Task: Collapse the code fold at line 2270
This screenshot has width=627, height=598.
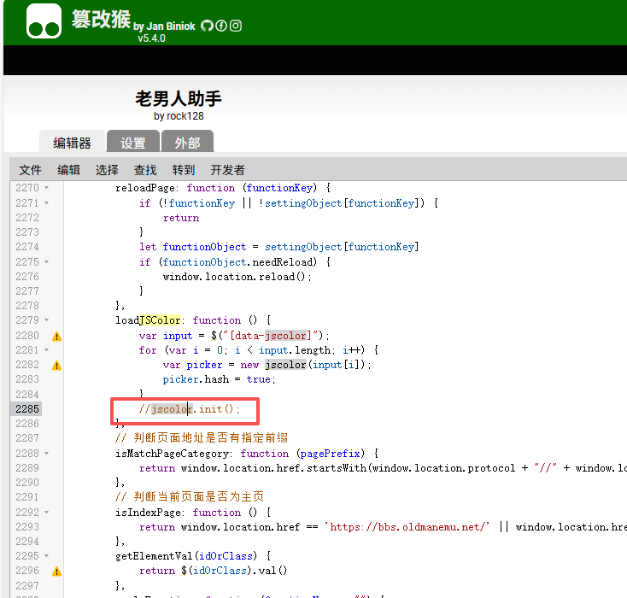Action: tap(47, 188)
